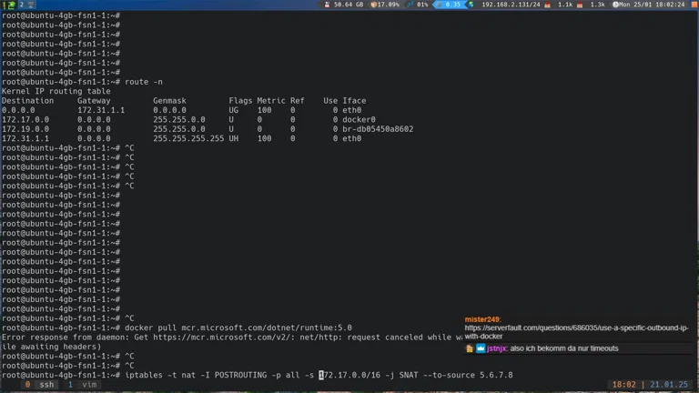Click the terminal cursor in iptables command
The width and height of the screenshot is (699, 393).
point(321,375)
